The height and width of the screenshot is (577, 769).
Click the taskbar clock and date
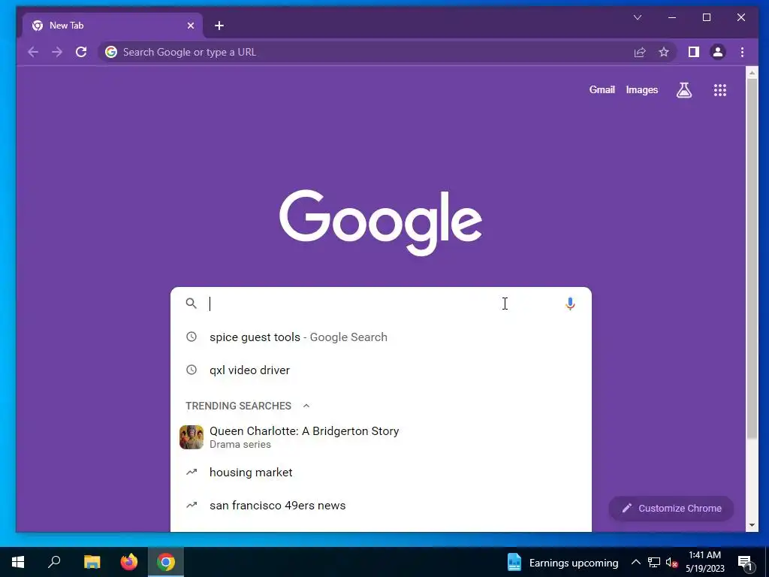point(704,562)
